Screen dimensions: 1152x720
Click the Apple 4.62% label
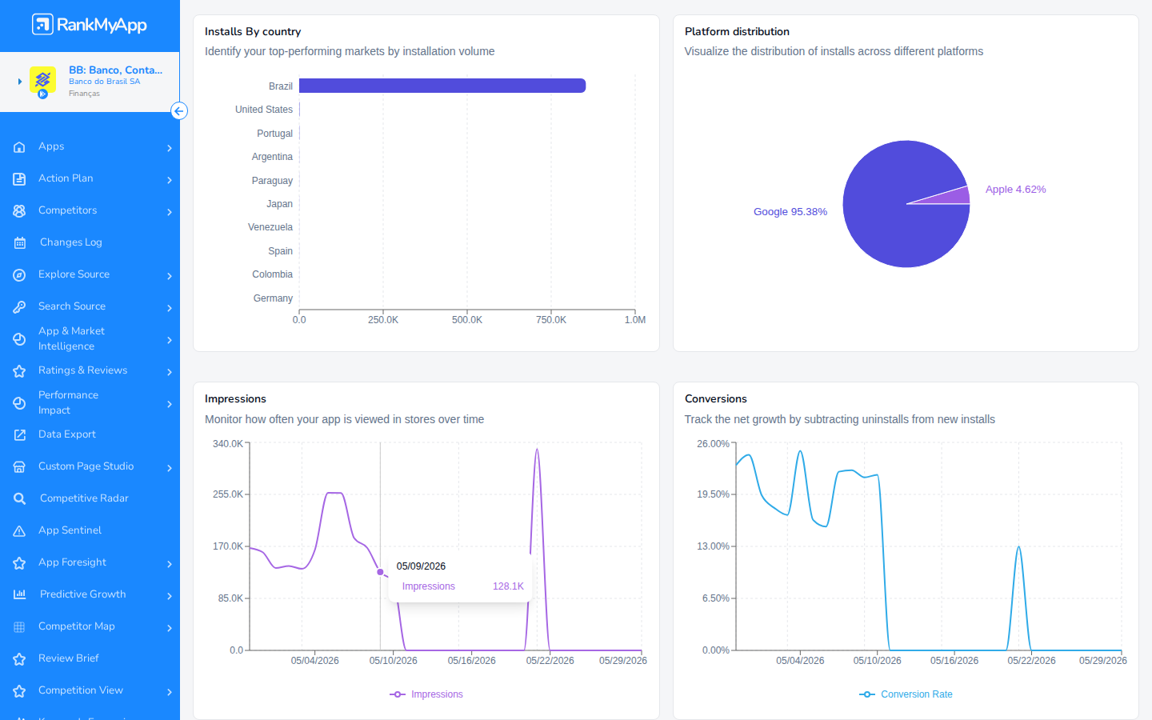tap(1016, 190)
